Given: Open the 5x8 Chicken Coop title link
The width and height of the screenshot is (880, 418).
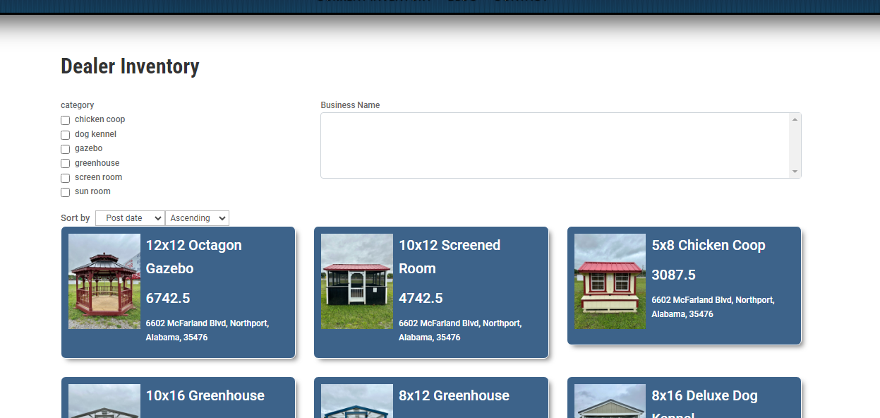Looking at the screenshot, I should [709, 245].
